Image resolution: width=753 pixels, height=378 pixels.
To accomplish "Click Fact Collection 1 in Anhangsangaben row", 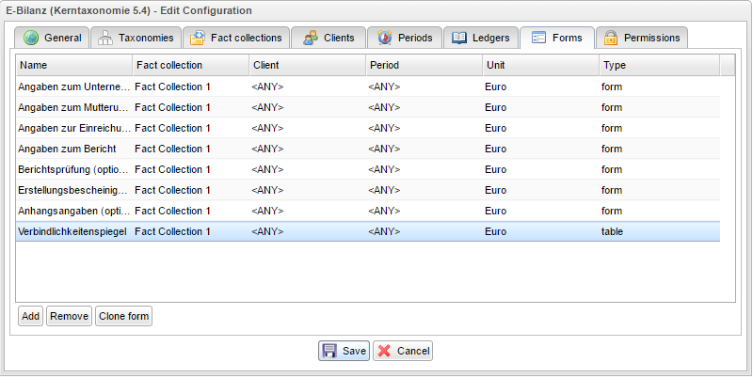I will (x=172, y=211).
